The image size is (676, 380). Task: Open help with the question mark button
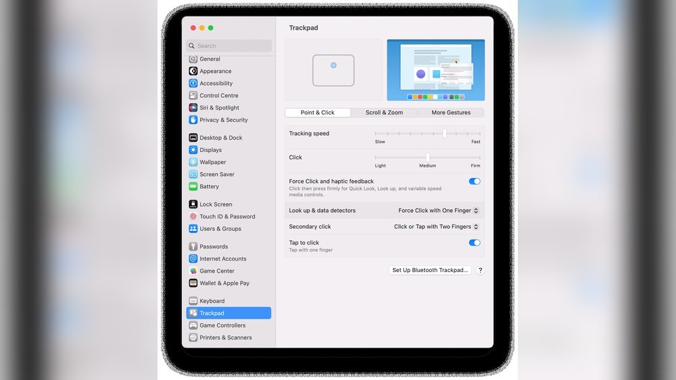click(x=481, y=270)
